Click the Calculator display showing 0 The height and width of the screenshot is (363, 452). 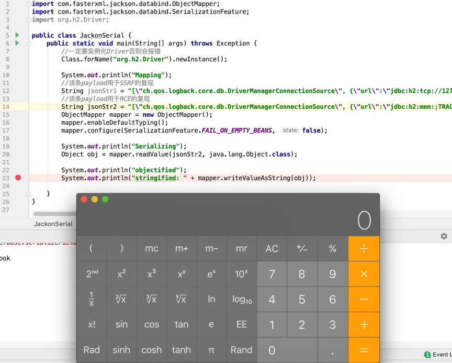click(364, 220)
